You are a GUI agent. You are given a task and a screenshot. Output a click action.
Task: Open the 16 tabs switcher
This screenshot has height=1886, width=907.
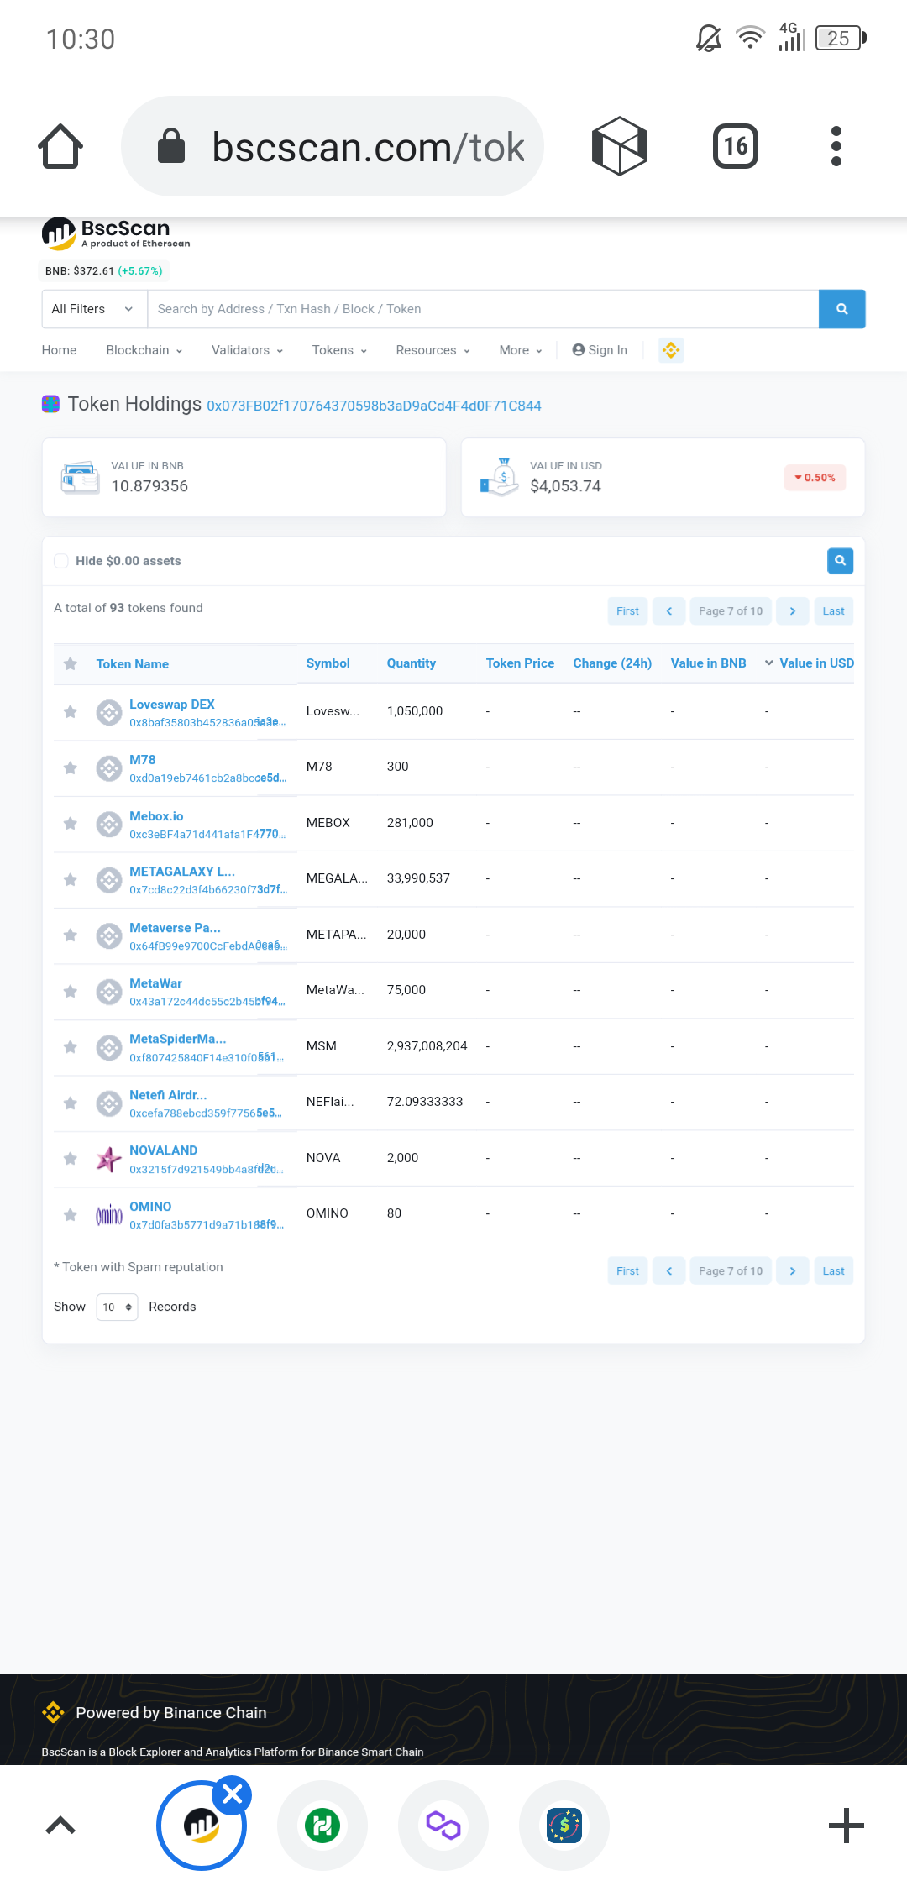pyautogui.click(x=736, y=146)
